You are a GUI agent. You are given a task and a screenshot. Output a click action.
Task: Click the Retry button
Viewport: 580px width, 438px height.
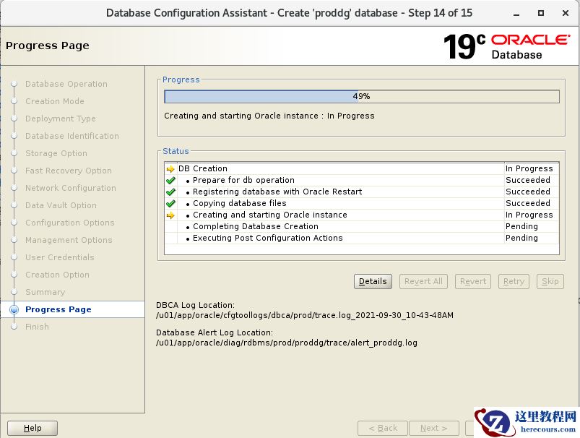click(514, 281)
